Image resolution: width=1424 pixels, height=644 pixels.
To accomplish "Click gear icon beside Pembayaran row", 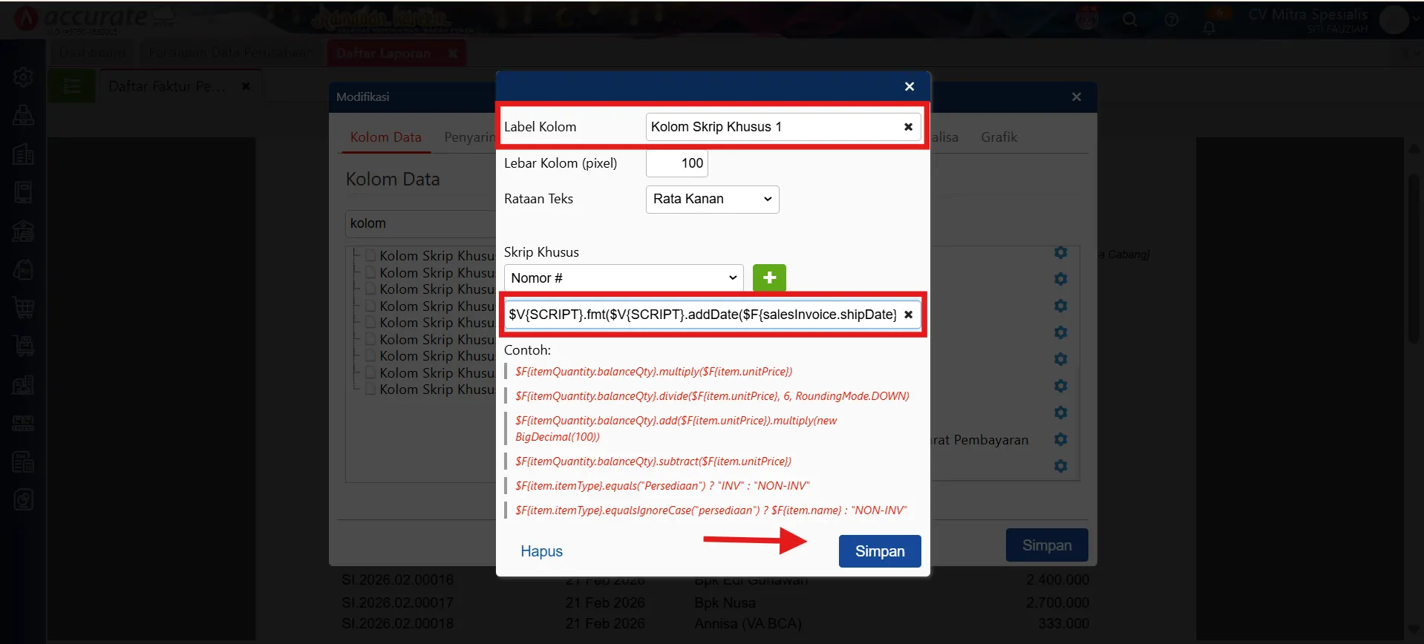I will point(1061,439).
